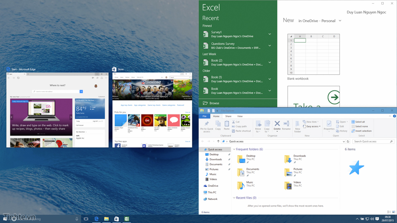Open the Downloads folder in Frequent folders
The width and height of the screenshot is (397, 223).
pos(295,159)
